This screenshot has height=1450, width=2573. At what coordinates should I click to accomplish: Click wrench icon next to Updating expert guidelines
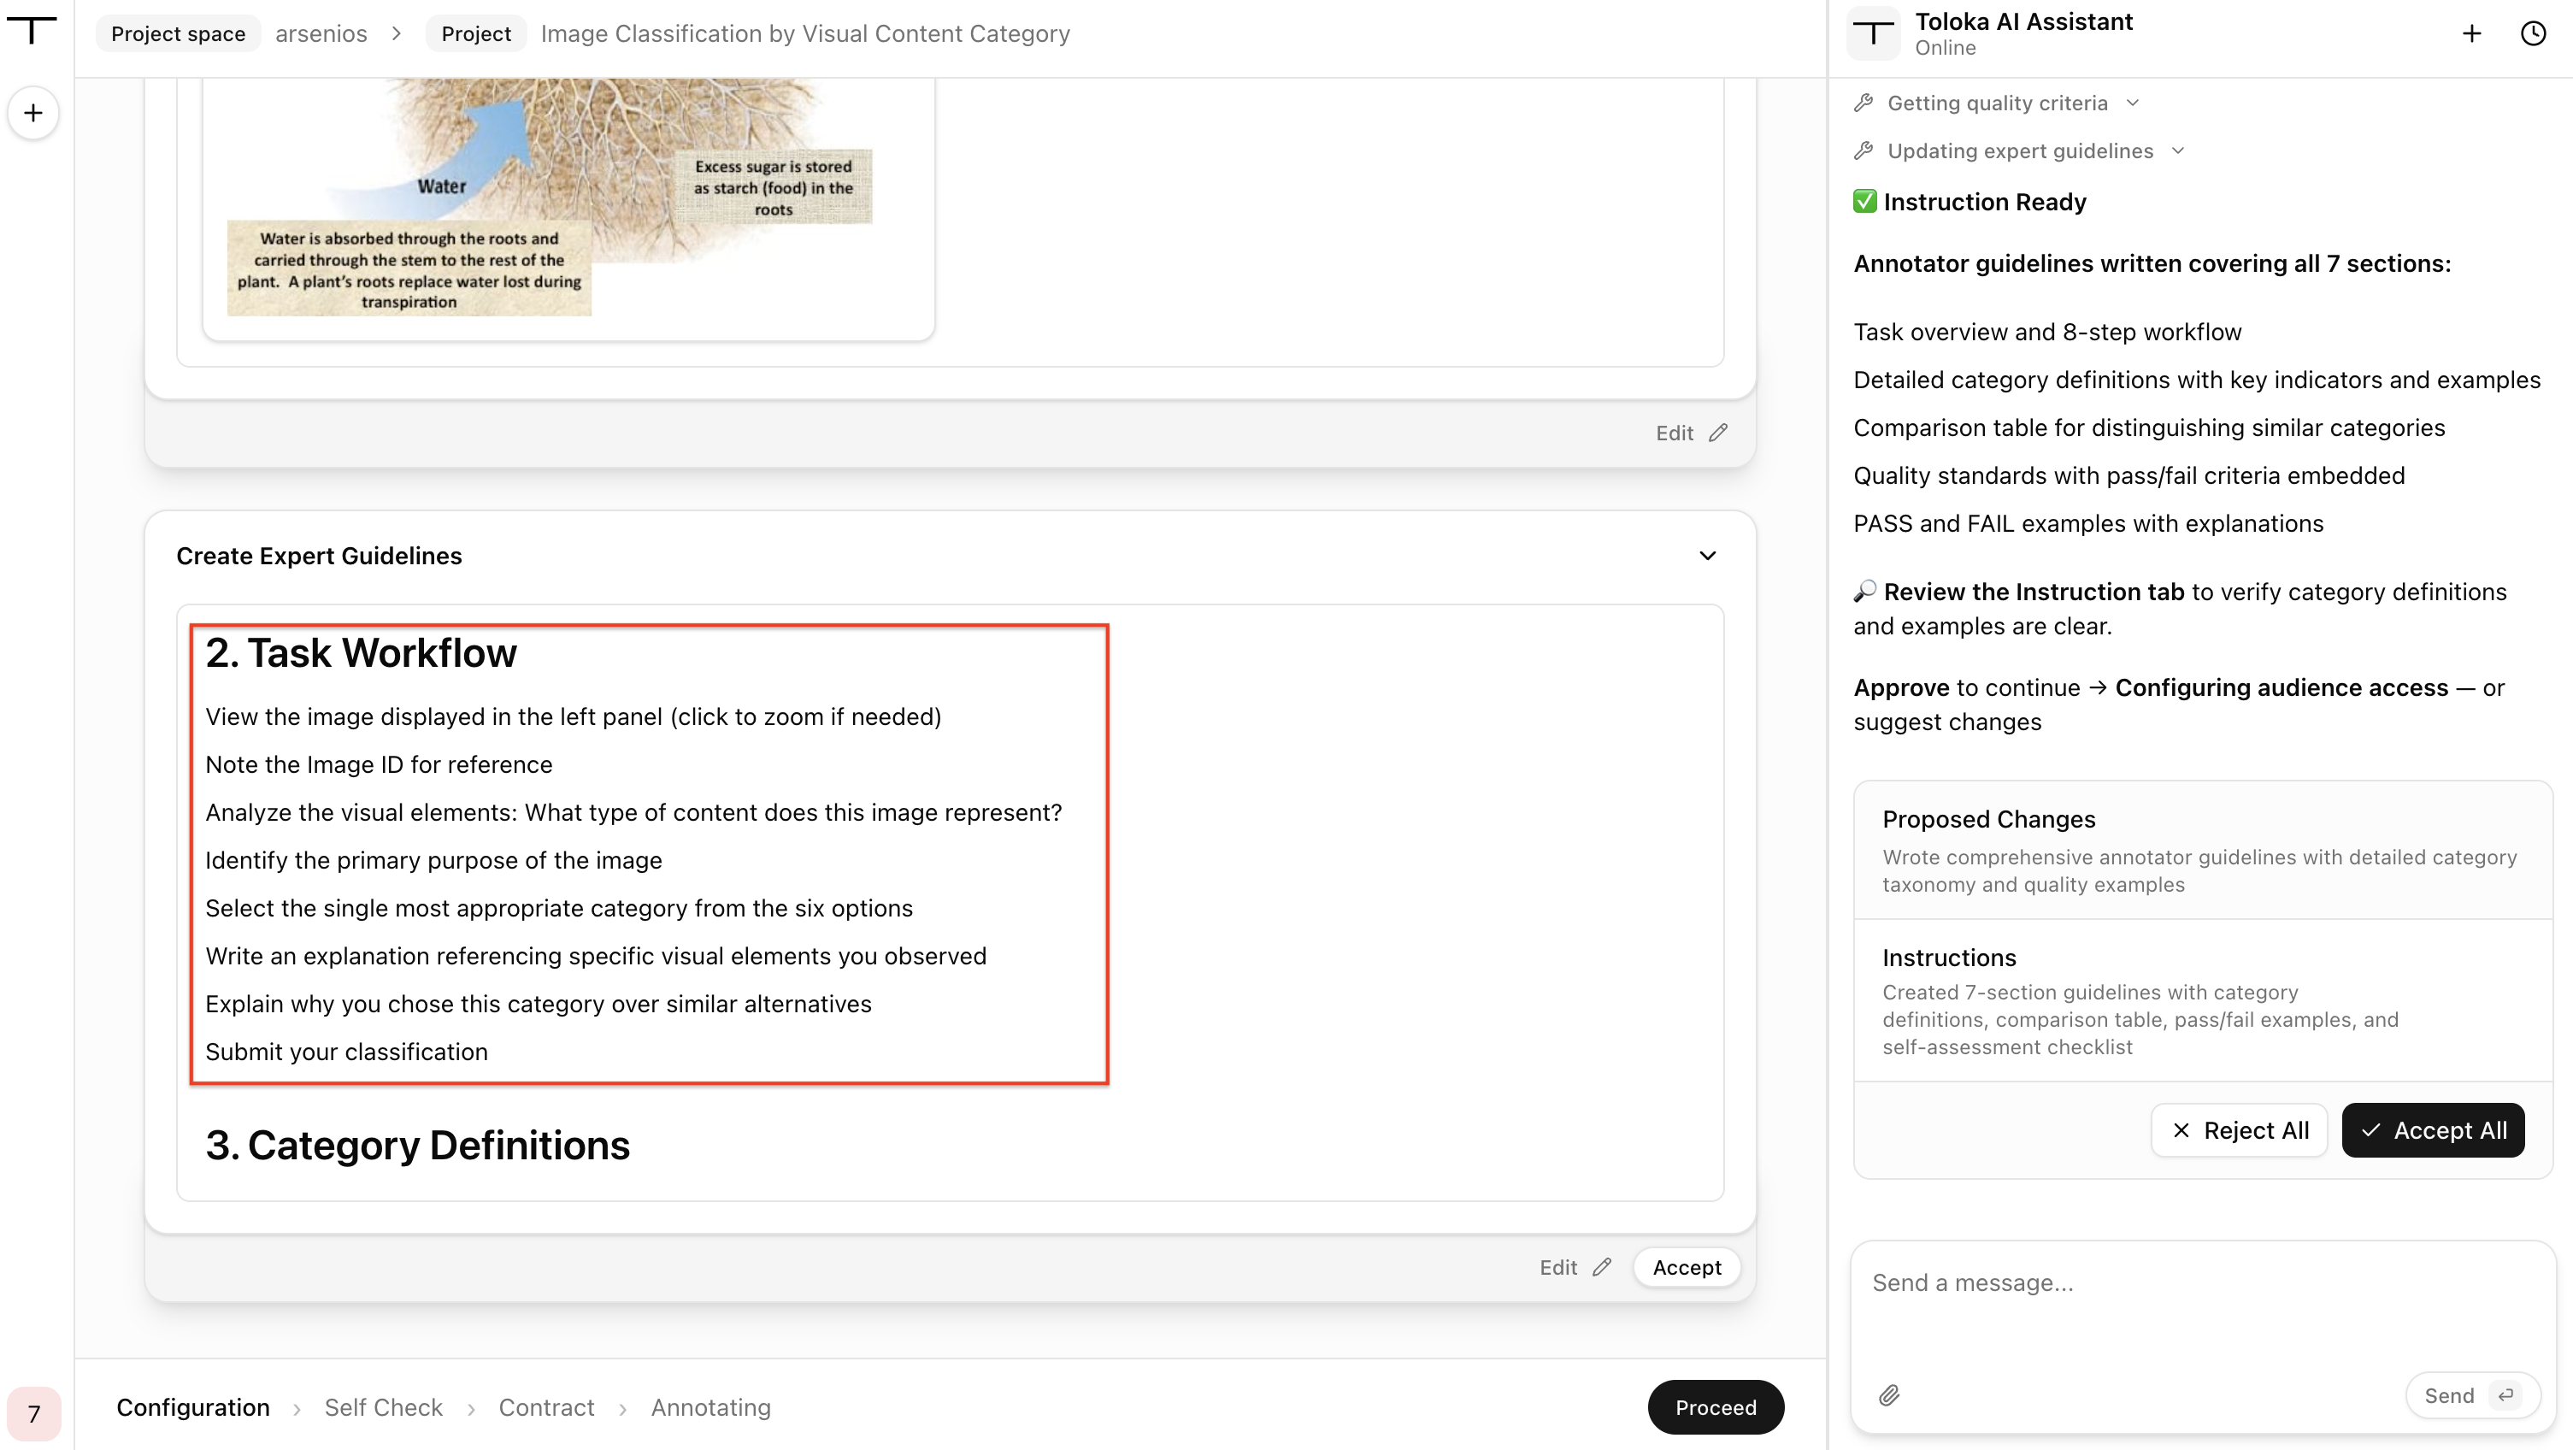(1864, 150)
